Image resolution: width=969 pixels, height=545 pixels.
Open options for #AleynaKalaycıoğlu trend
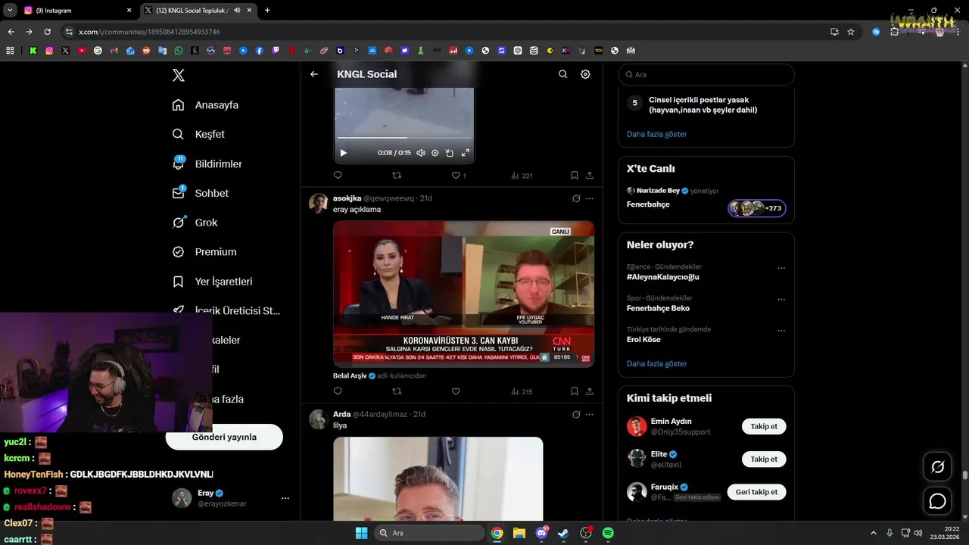point(781,268)
